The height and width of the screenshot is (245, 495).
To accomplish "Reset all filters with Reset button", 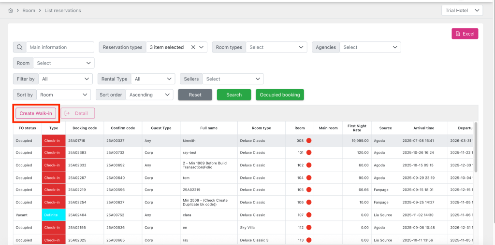I will coord(195,95).
